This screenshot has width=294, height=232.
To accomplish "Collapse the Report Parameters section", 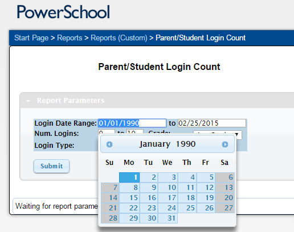I will tap(28, 101).
